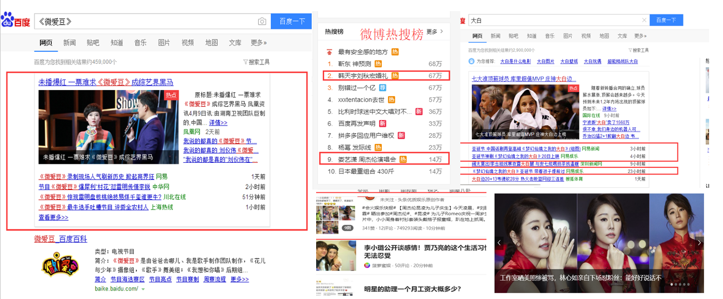
Task: Click the 微爱豆 show stage thumbnail
Action: 109,127
